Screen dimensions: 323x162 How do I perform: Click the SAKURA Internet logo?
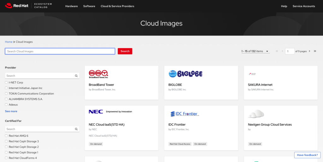[252, 74]
